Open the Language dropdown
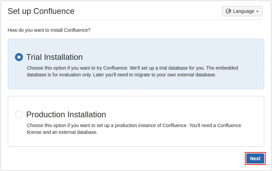272x171 pixels. [242, 11]
